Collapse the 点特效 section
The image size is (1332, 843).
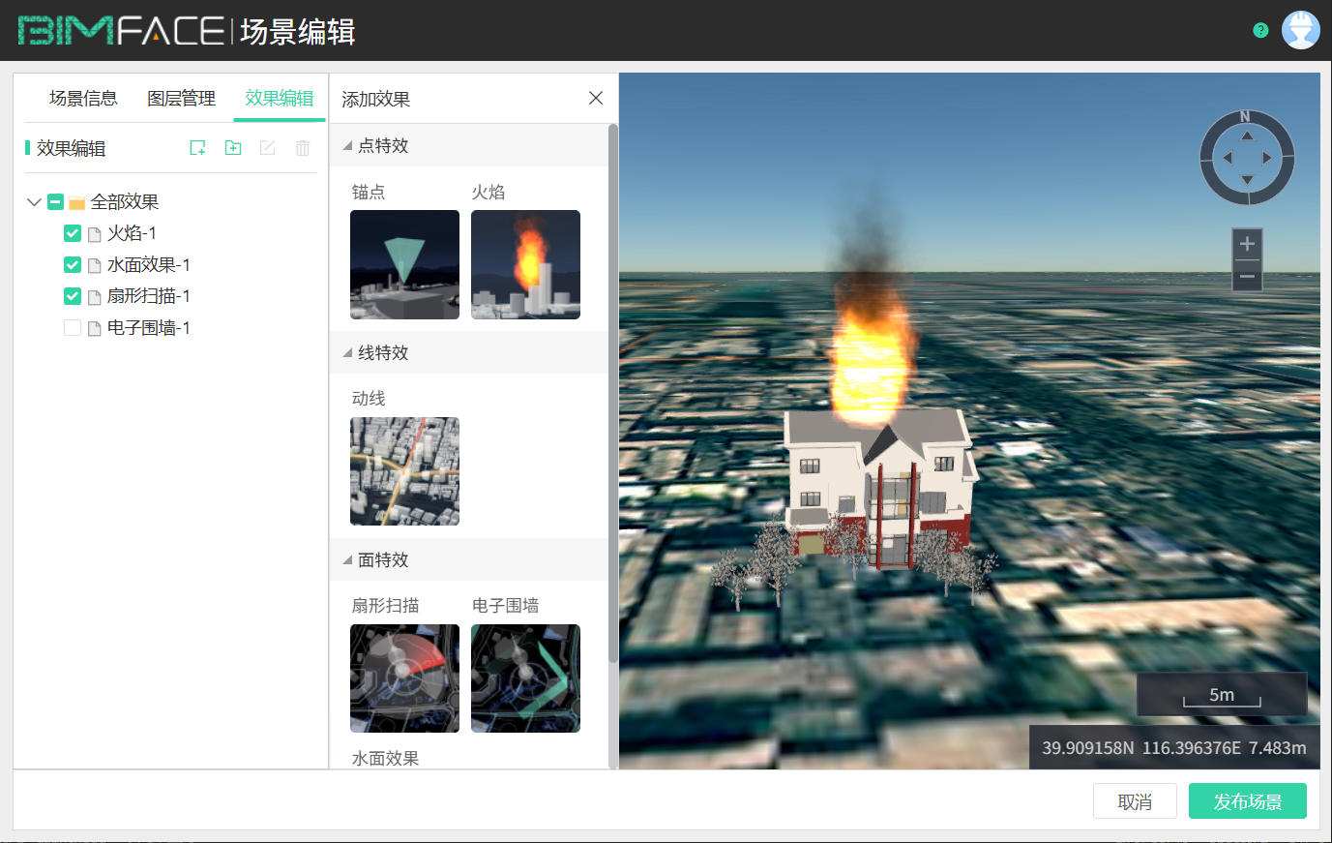pyautogui.click(x=348, y=146)
